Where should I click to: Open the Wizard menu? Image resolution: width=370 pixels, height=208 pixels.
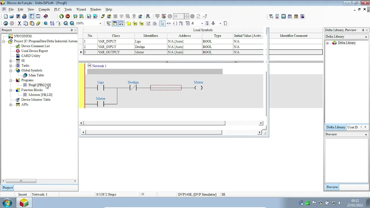click(81, 10)
